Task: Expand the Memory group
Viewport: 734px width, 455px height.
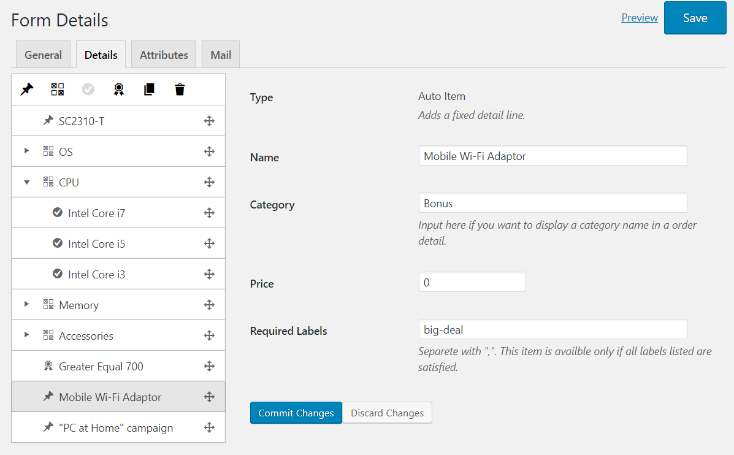Action: click(x=25, y=305)
